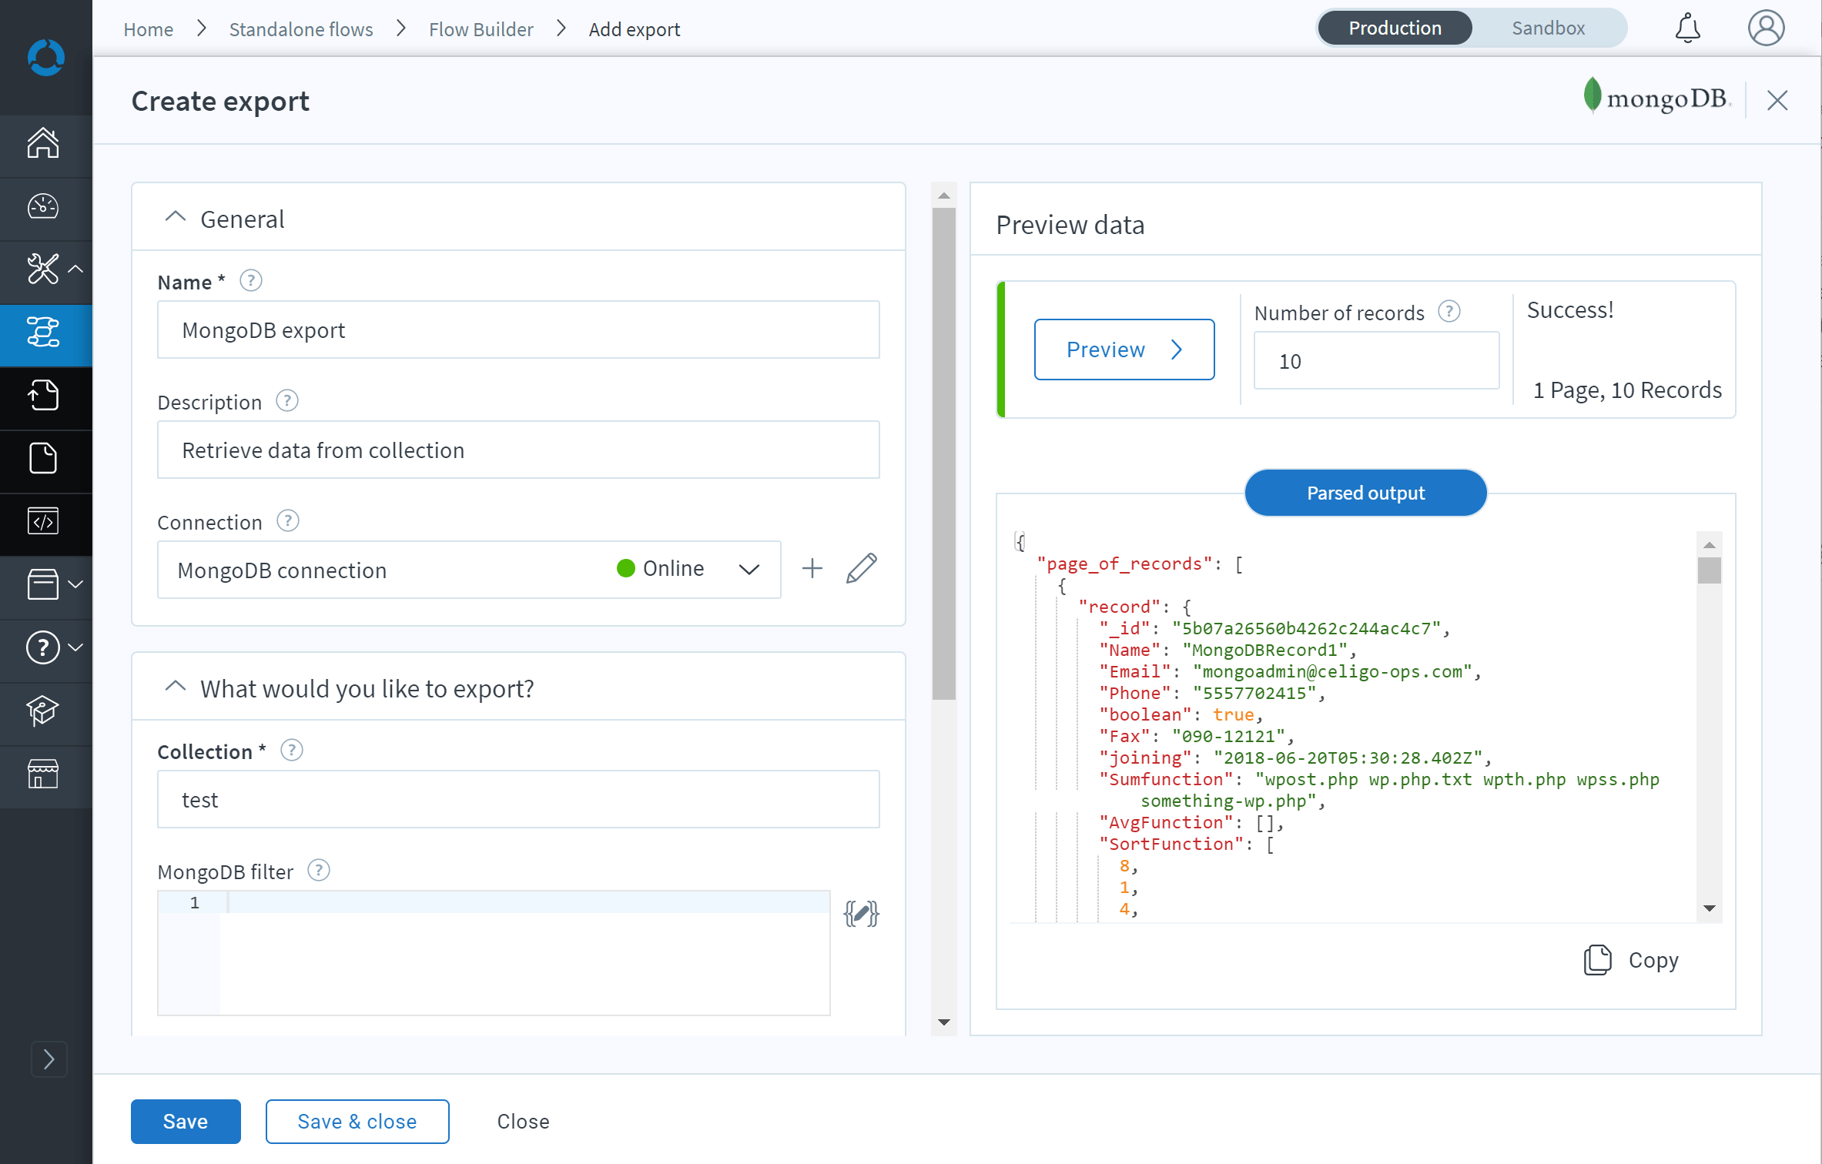The width and height of the screenshot is (1822, 1164).
Task: Click the Number of records input field
Action: [1375, 361]
